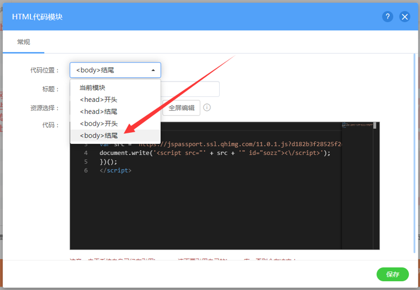Click the 全屏编辑 button

click(181, 108)
